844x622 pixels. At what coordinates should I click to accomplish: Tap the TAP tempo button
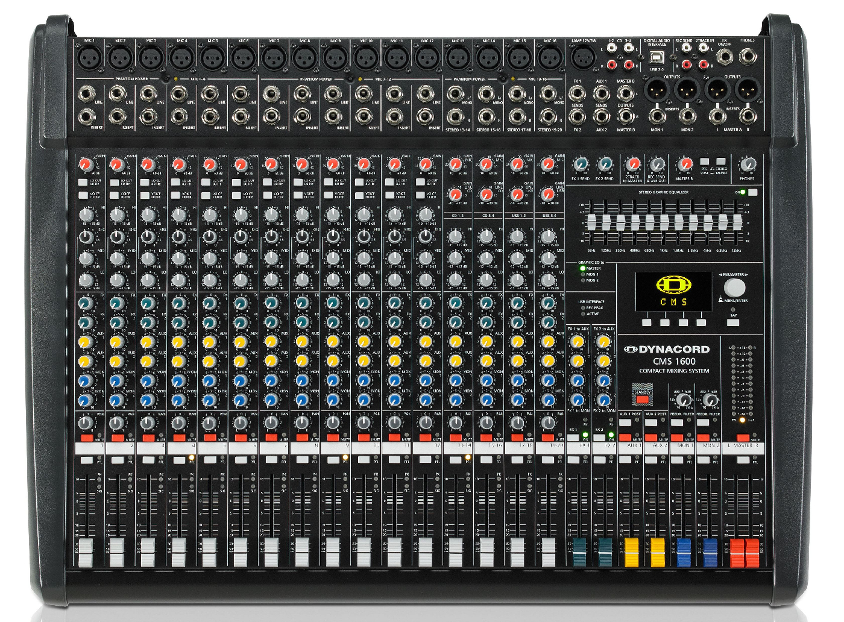[733, 322]
